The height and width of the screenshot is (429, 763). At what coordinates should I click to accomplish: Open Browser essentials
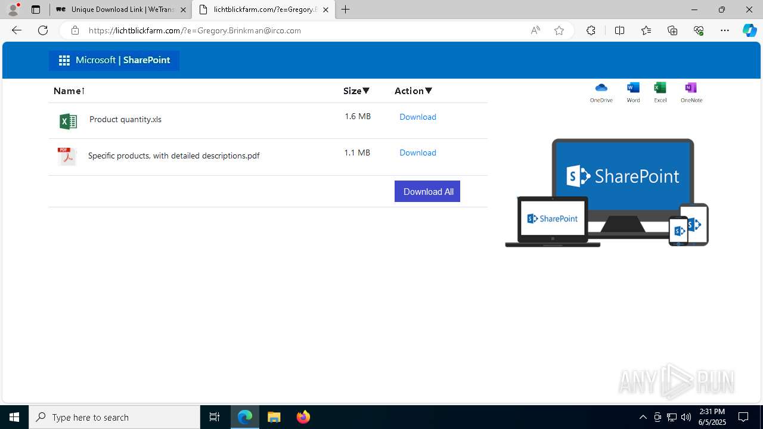pyautogui.click(x=699, y=30)
